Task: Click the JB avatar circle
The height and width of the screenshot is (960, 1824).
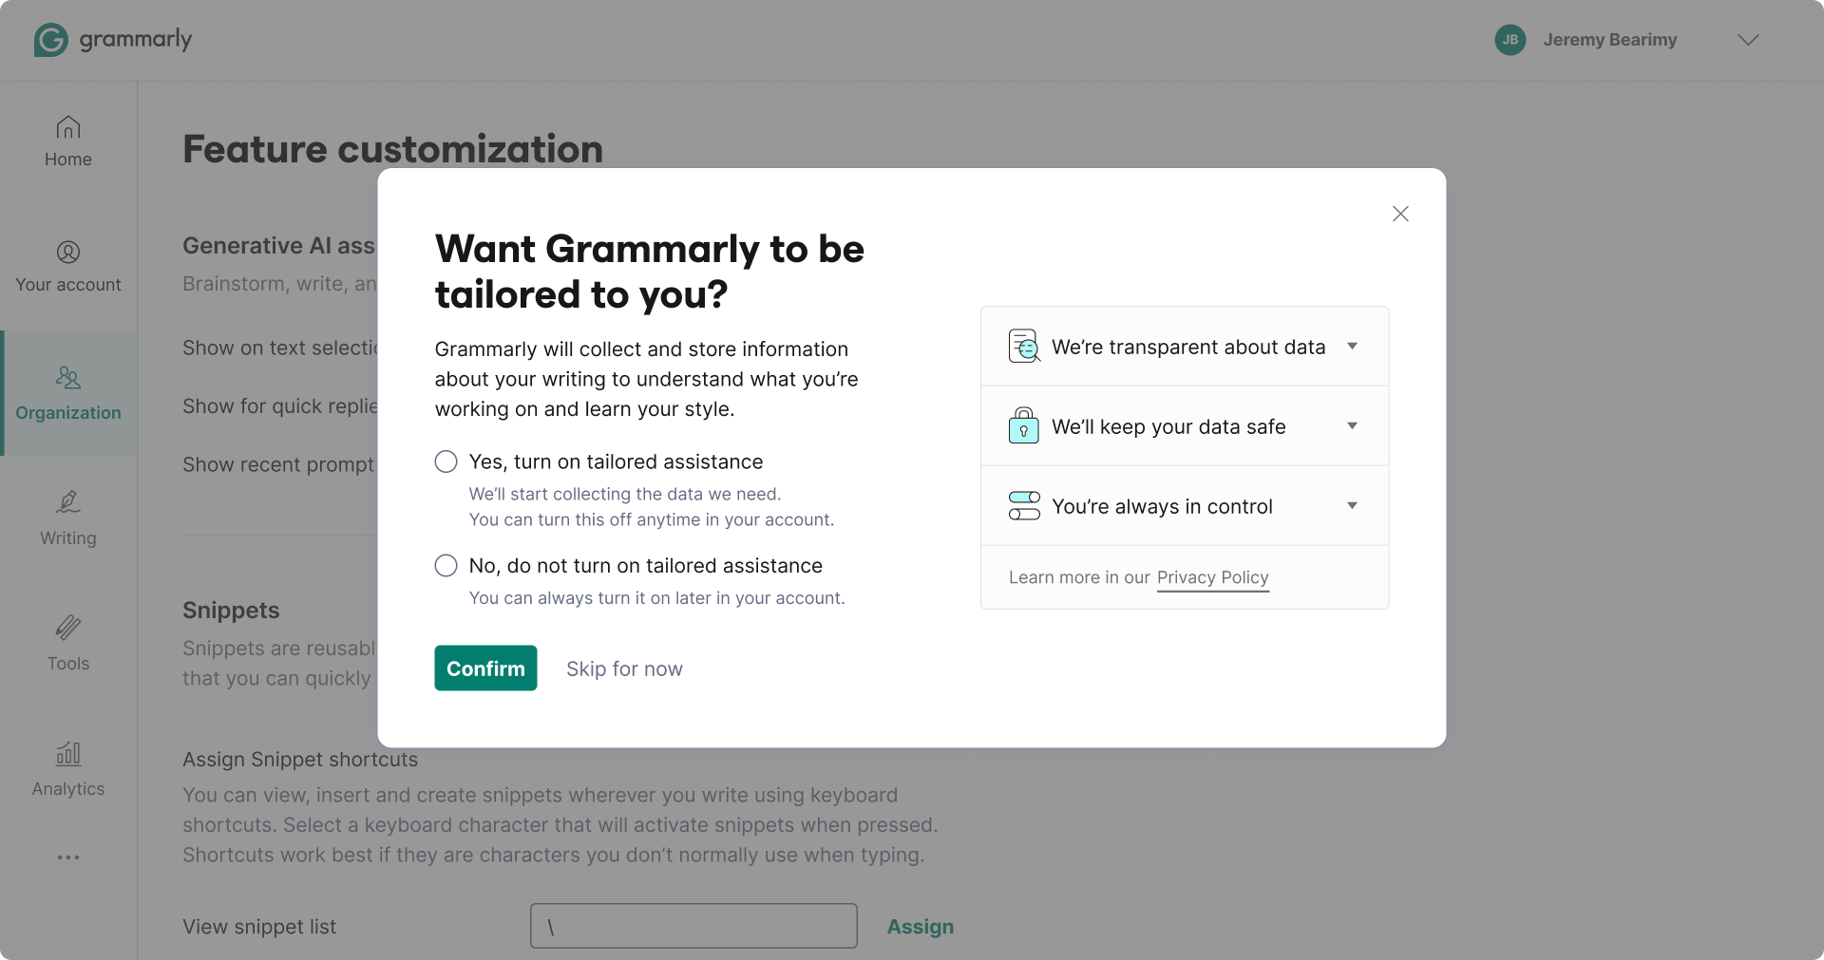Action: (1510, 40)
